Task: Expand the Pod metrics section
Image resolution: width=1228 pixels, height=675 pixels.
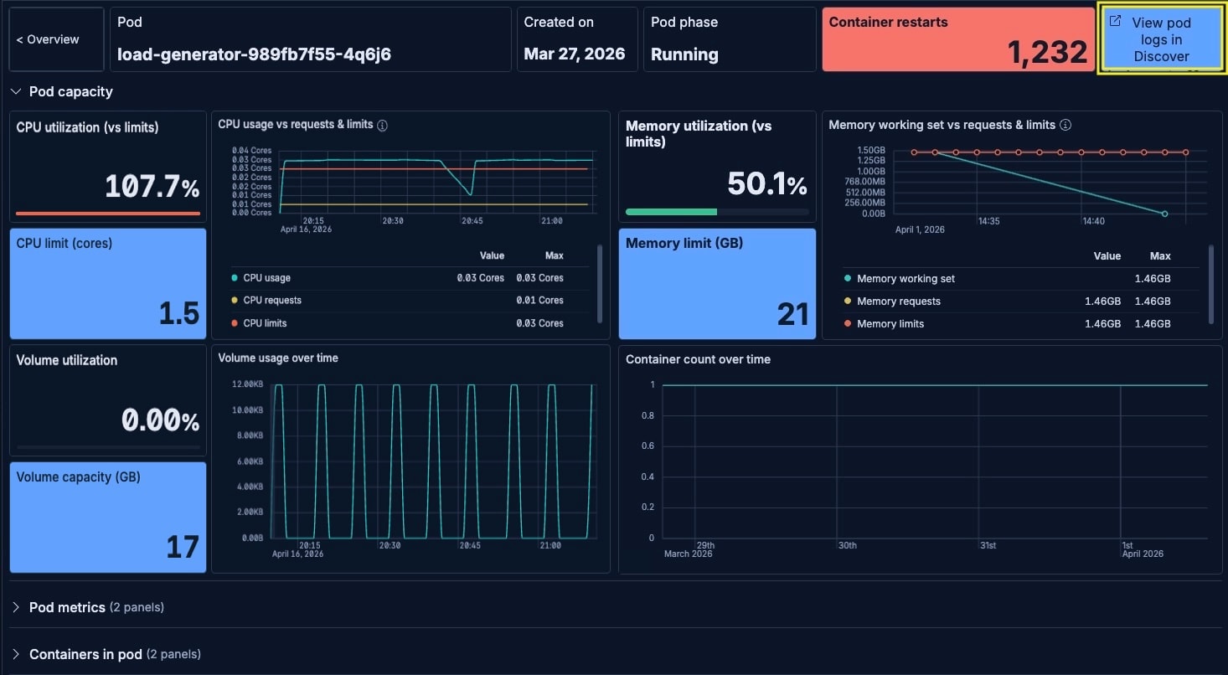Action: pos(67,607)
